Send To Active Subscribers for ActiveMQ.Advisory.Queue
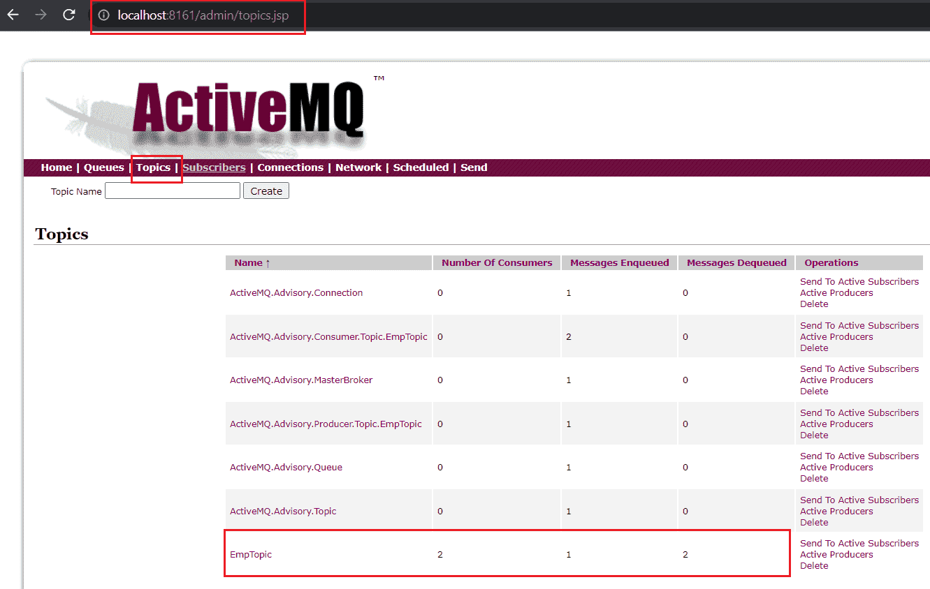Viewport: 930px width, 589px height. coord(859,456)
